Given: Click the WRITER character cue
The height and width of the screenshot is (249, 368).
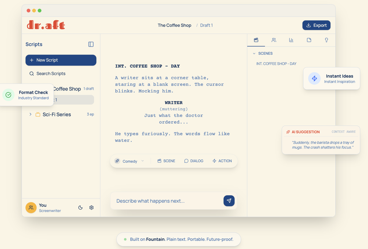Looking at the screenshot, I should coord(173,103).
